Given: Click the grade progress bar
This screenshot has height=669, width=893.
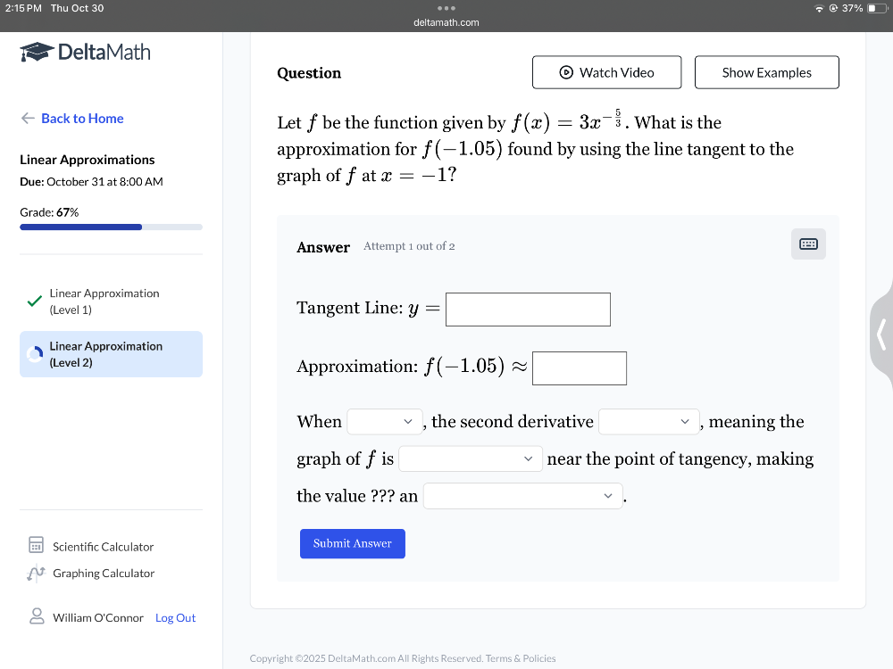Looking at the screenshot, I should (111, 227).
